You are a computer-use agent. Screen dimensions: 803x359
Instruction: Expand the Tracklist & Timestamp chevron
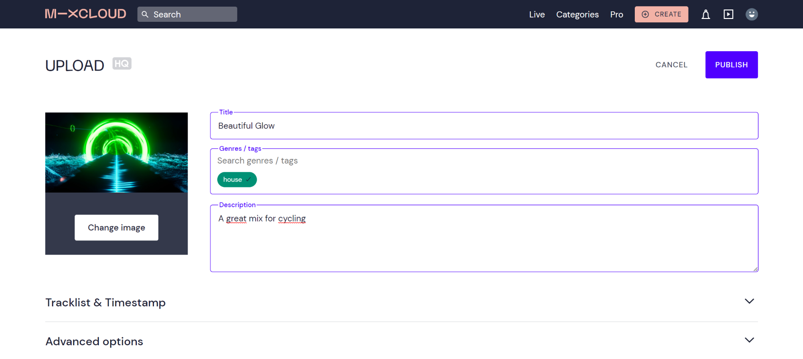point(749,302)
